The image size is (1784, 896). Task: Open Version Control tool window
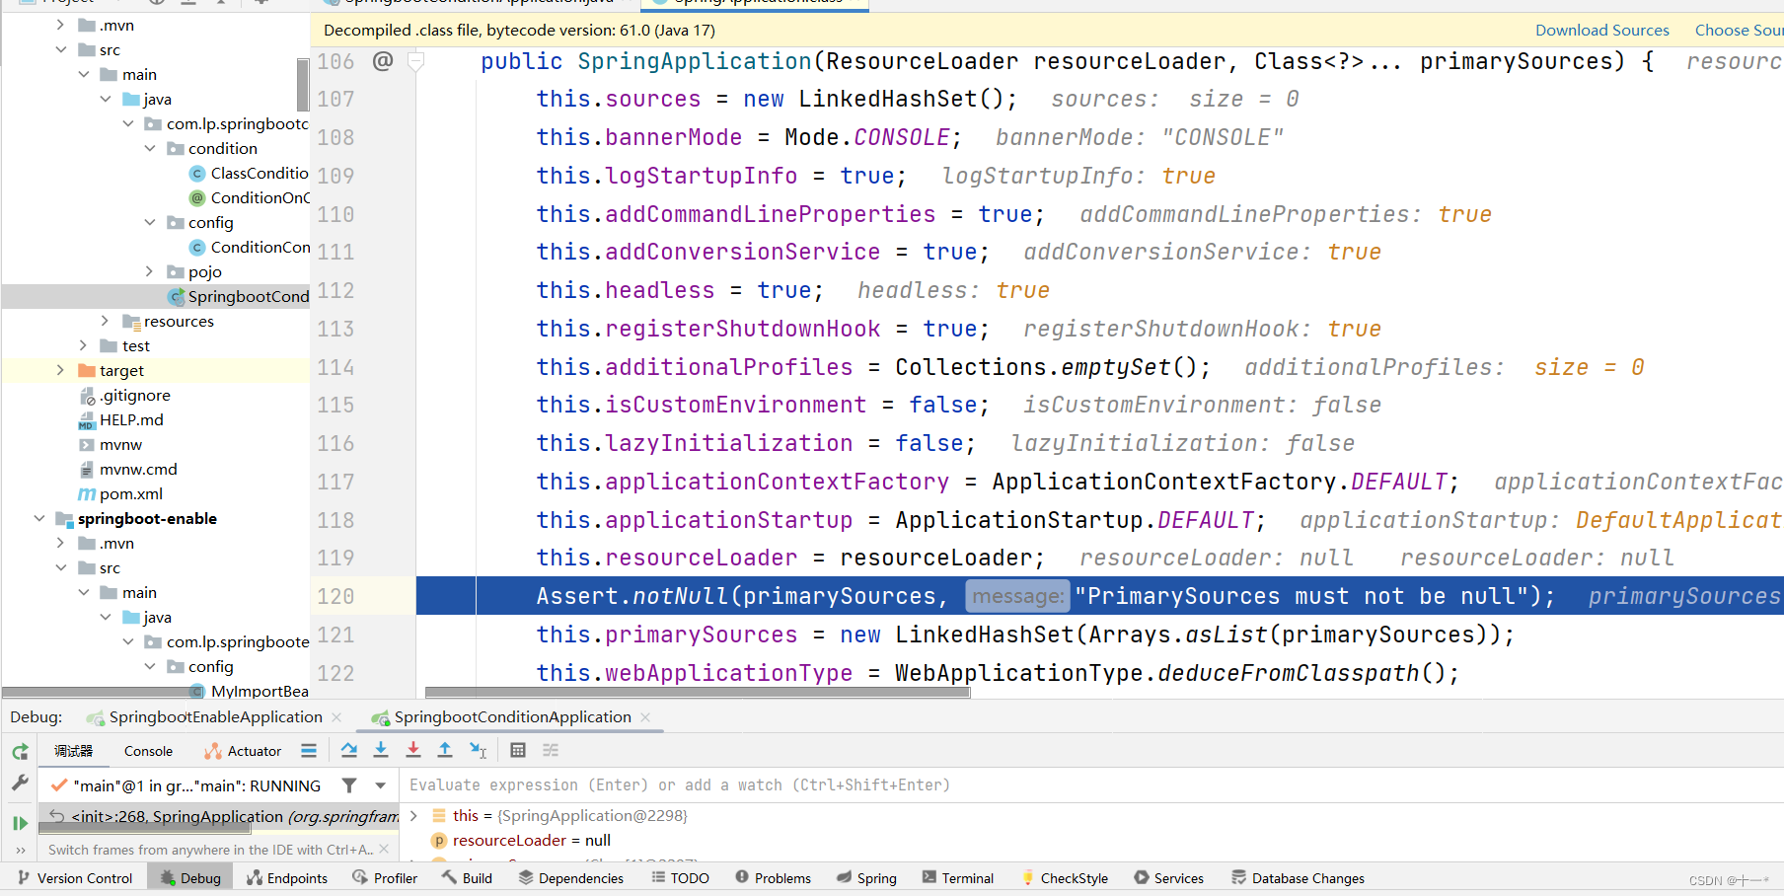pos(75,878)
